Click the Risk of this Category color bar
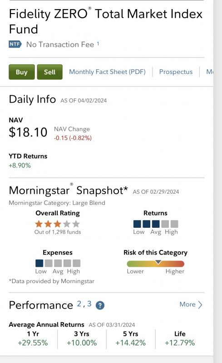222x363 pixels. pyautogui.click(x=156, y=264)
